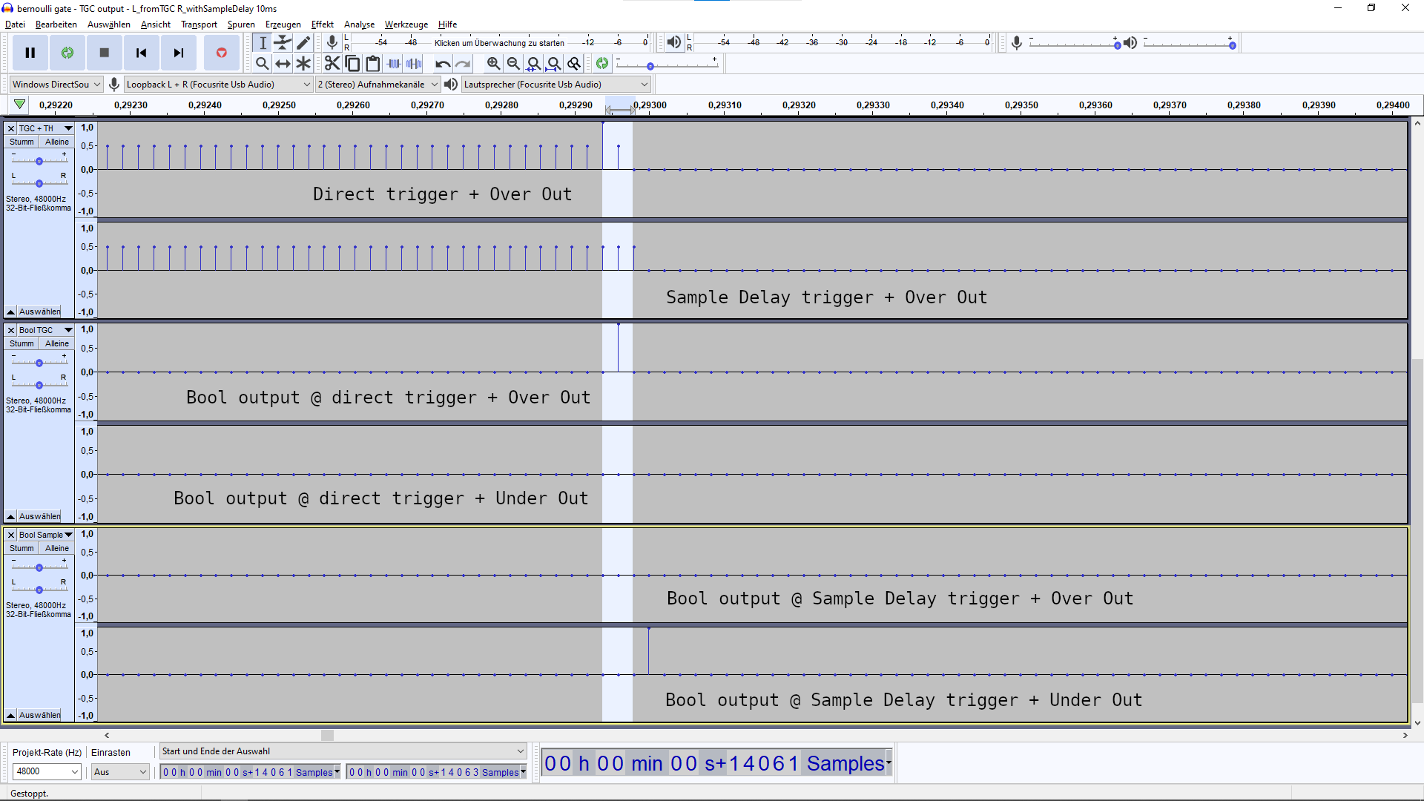Select the Envelope tool
Screen dimensions: 1424x801
point(283,43)
